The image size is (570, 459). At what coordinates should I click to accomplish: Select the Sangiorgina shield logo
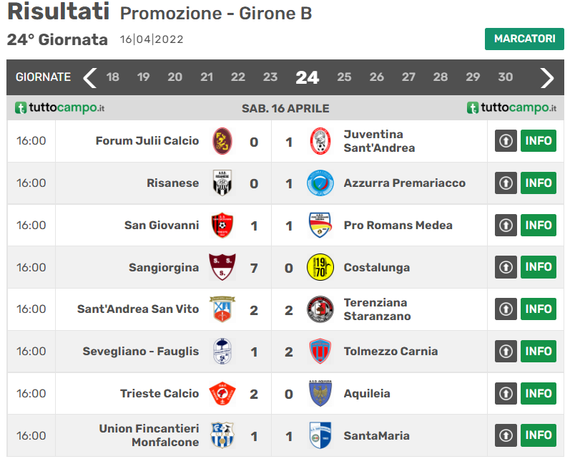click(222, 267)
